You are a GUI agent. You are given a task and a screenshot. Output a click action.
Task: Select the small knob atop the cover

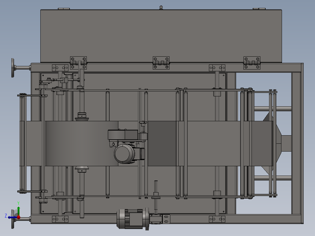(x=161, y=8)
